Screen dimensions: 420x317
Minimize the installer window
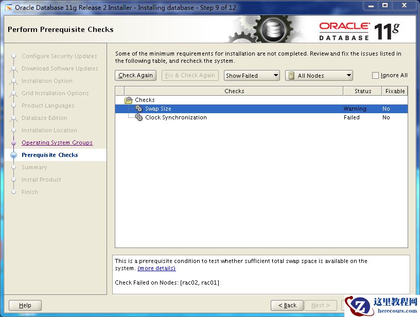point(371,5)
